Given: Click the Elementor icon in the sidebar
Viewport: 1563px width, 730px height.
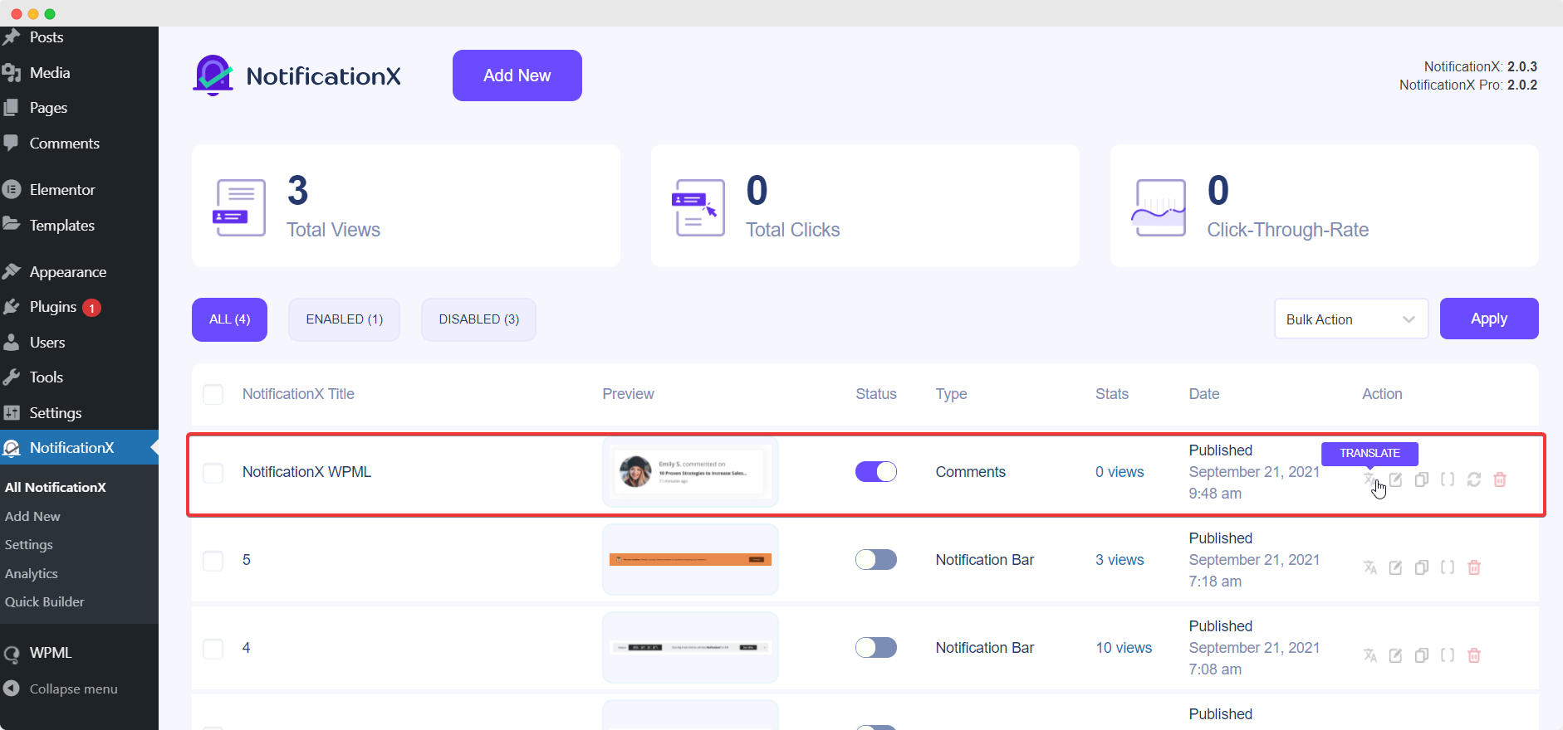Looking at the screenshot, I should [x=12, y=189].
